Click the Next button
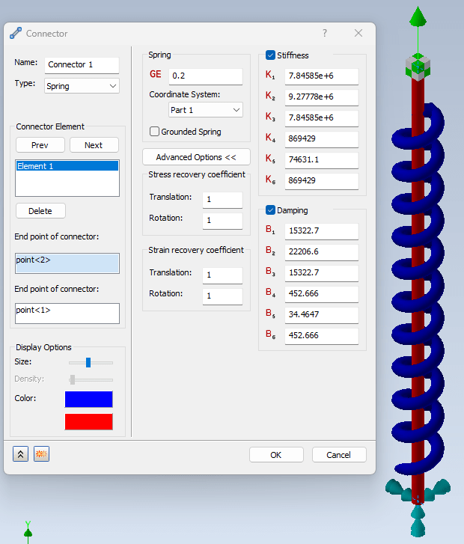Image resolution: width=464 pixels, height=544 pixels. [94, 145]
